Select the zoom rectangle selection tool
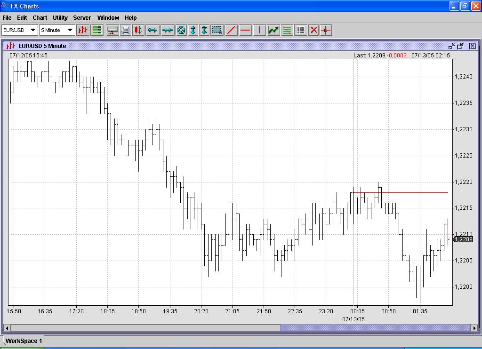This screenshot has width=482, height=349. click(217, 30)
